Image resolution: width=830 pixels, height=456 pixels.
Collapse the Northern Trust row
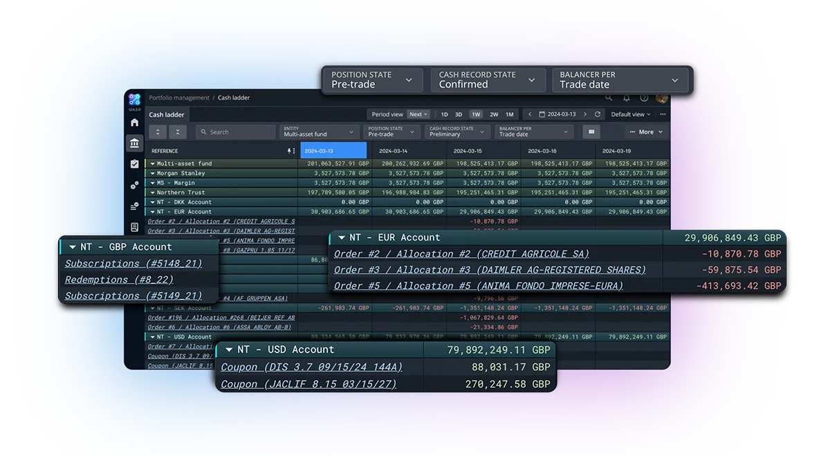pos(152,193)
